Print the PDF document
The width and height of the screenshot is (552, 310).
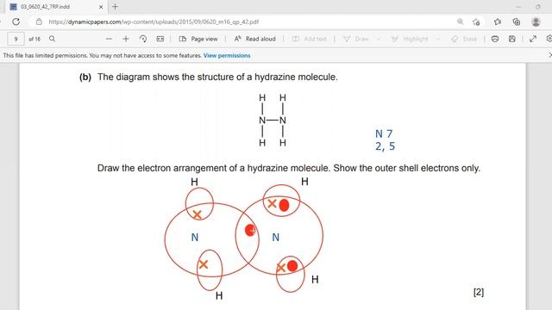495,39
